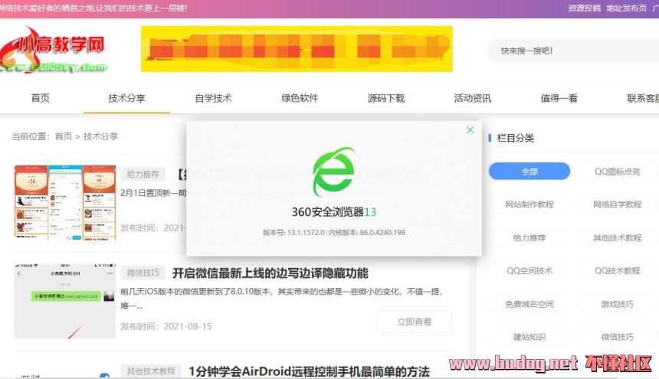
Task: Open article 开启微信最新上线的边写边译隐藏功能
Action: [x=270, y=273]
